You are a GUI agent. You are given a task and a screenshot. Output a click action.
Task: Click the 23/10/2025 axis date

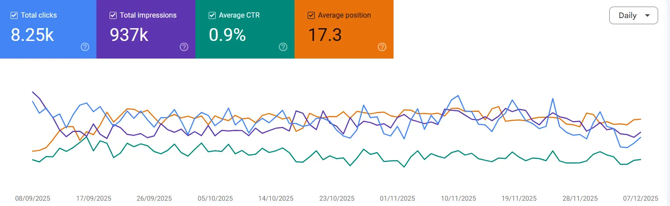pyautogui.click(x=336, y=199)
